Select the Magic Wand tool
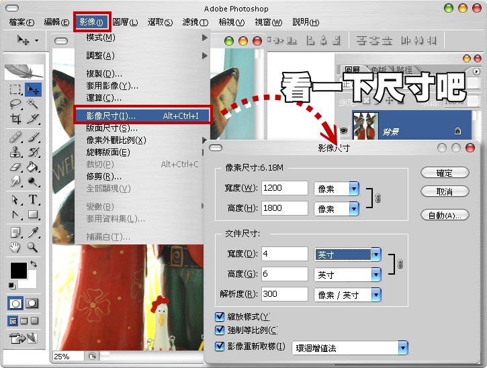Image resolution: width=487 pixels, height=368 pixels. [33, 104]
